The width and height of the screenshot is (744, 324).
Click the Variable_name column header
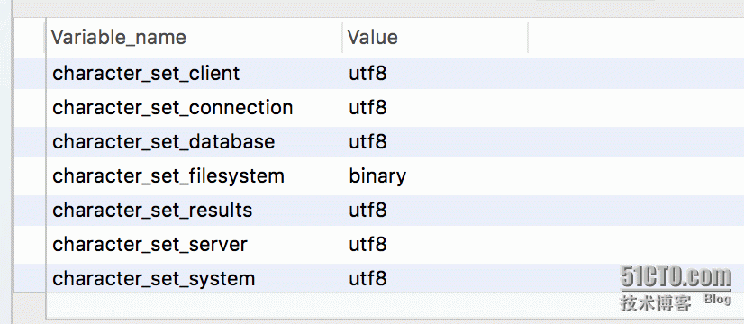pyautogui.click(x=194, y=38)
